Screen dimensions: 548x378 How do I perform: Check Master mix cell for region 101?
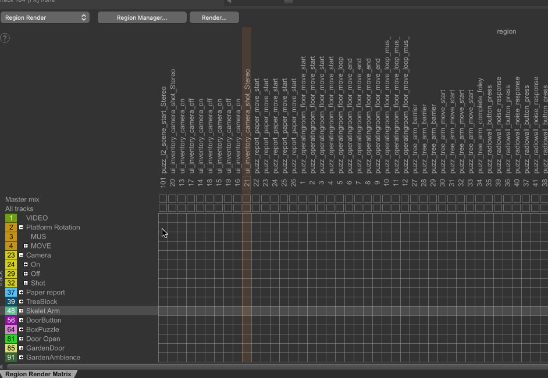pos(163,199)
